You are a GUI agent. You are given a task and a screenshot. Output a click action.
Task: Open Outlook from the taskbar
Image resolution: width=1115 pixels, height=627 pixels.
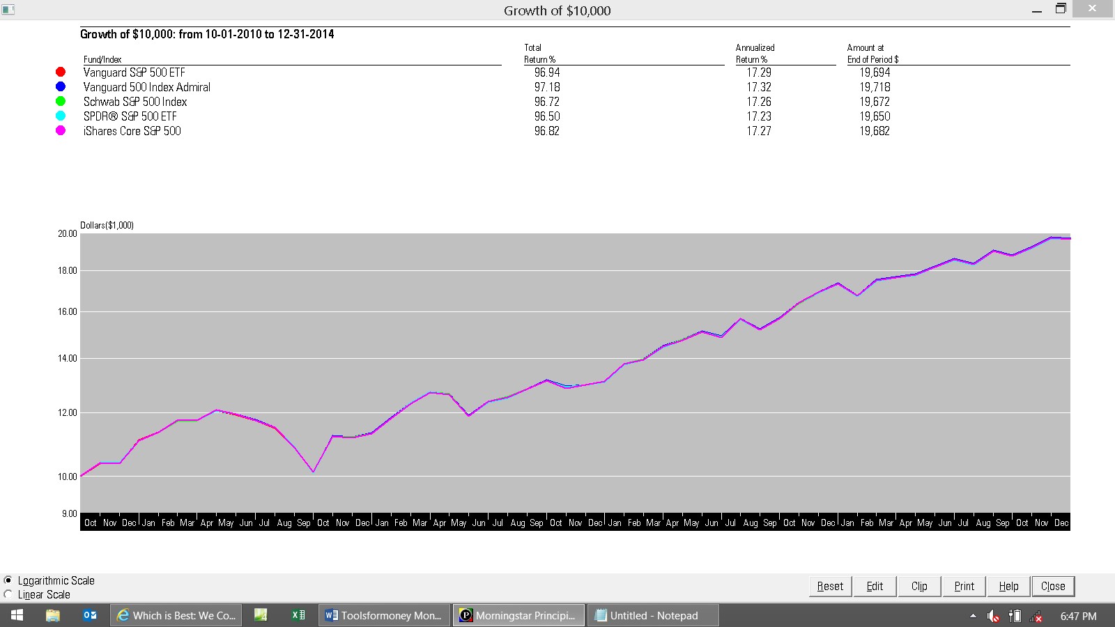(x=90, y=615)
